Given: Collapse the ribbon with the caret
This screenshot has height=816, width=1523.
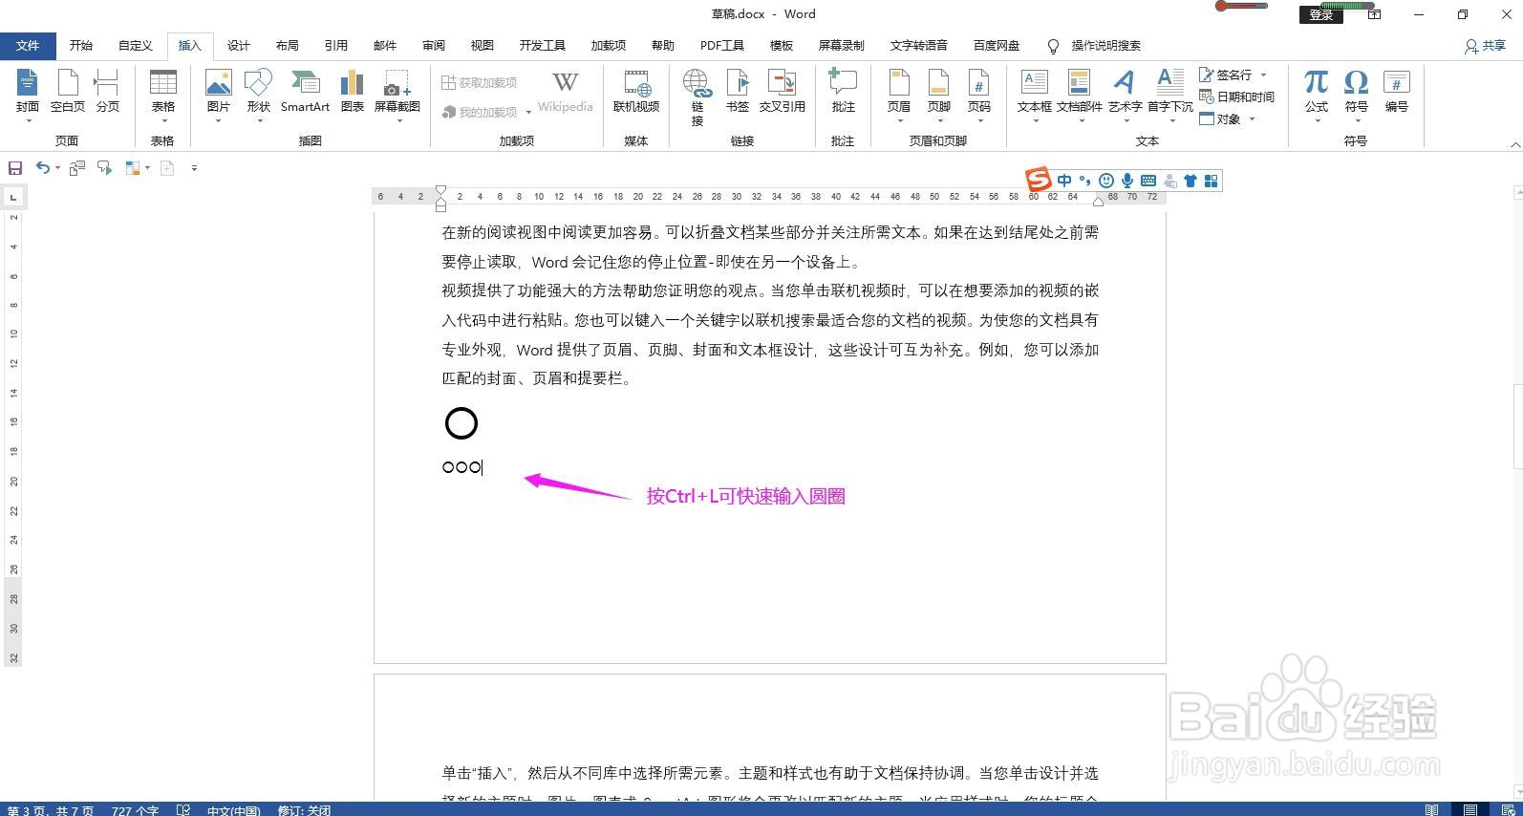Looking at the screenshot, I should pyautogui.click(x=1515, y=144).
